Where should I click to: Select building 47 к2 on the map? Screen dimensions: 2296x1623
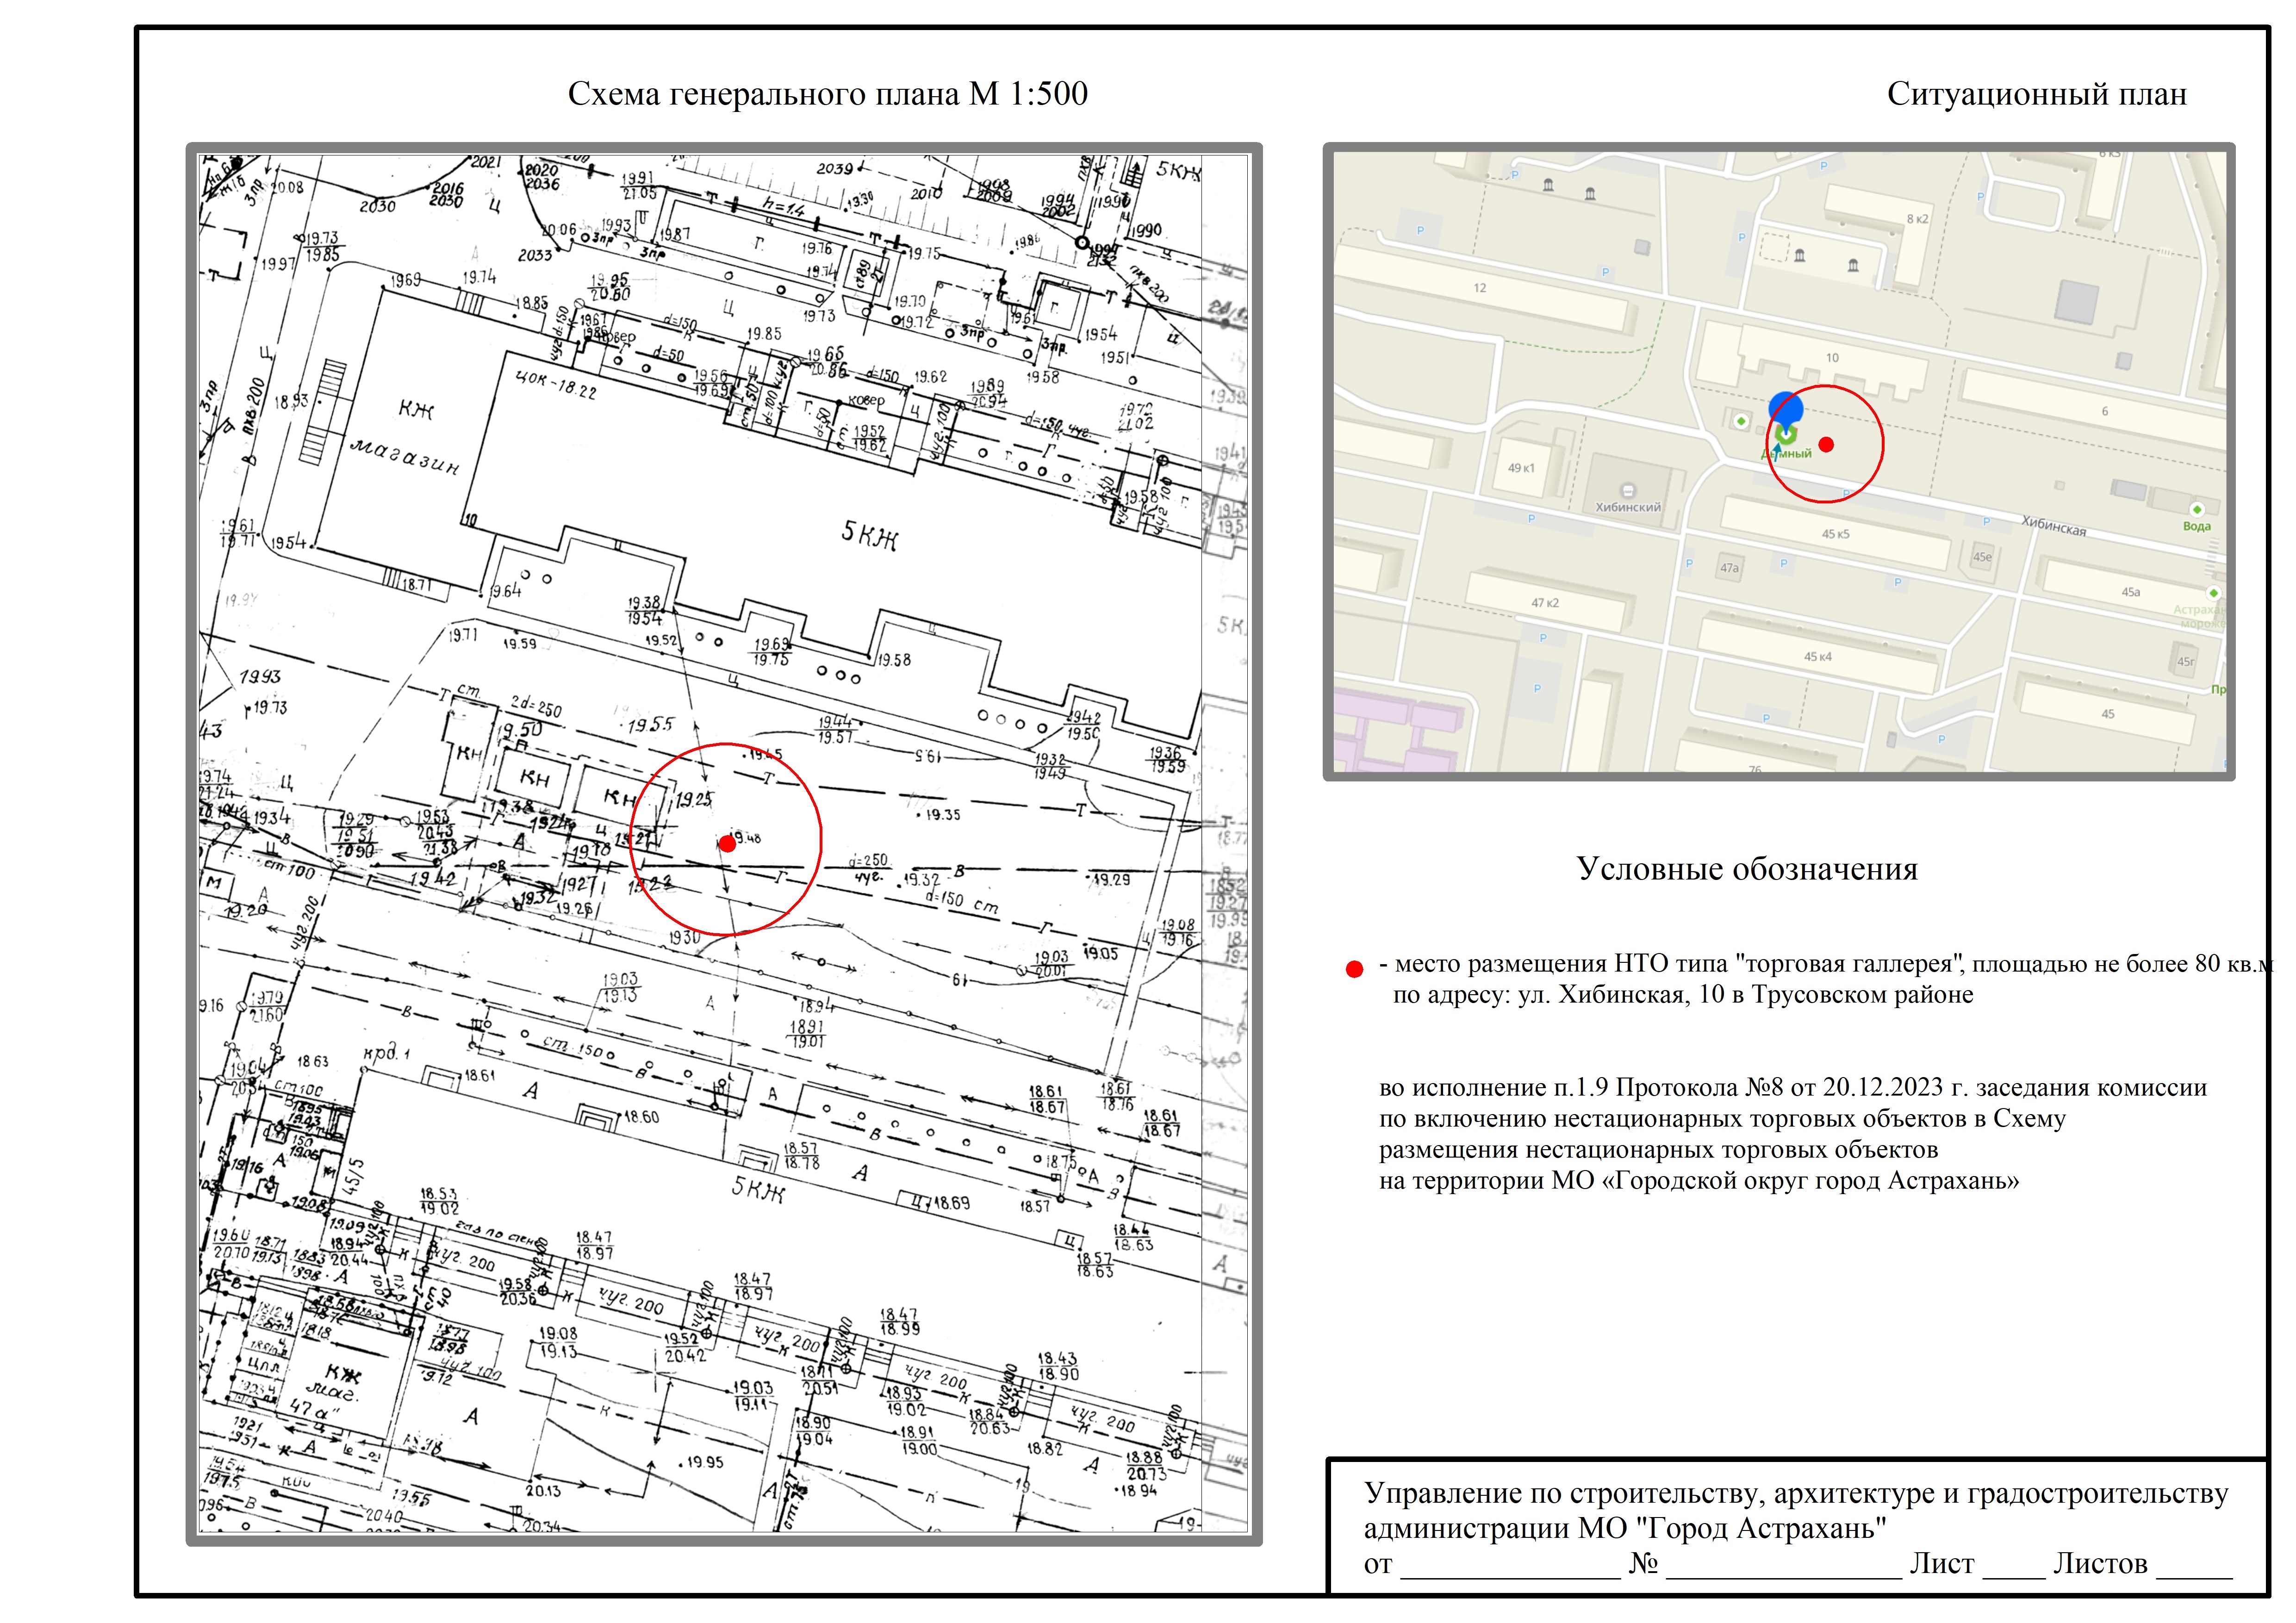(x=1545, y=603)
